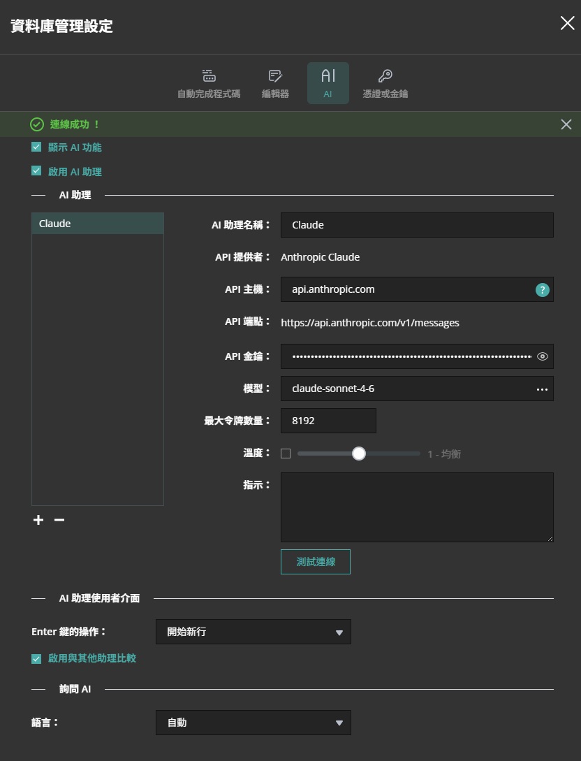Switch to the 憑證或金鑰 tab
Image resolution: width=581 pixels, height=761 pixels.
385,82
